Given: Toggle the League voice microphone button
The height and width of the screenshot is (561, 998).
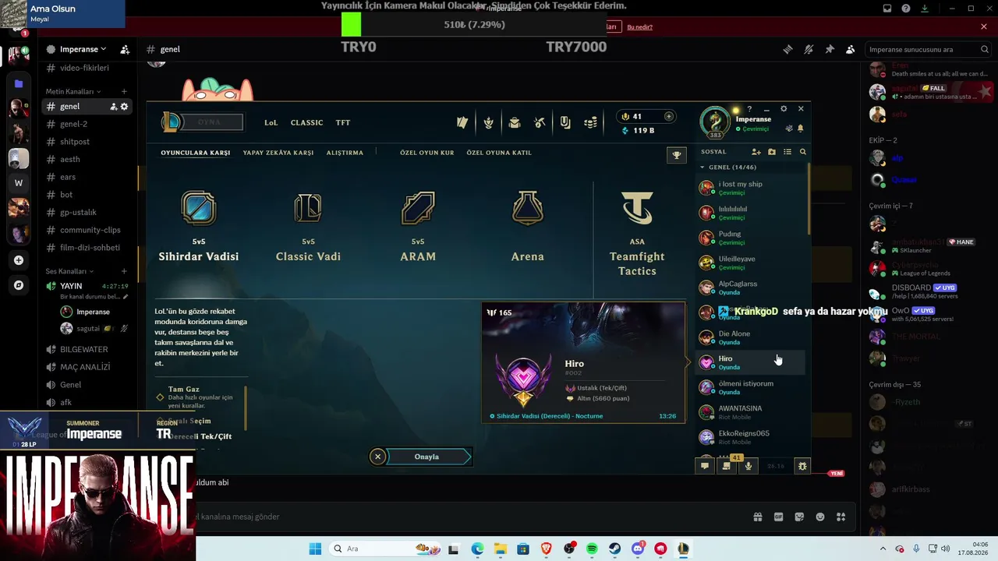Looking at the screenshot, I should coord(748,466).
